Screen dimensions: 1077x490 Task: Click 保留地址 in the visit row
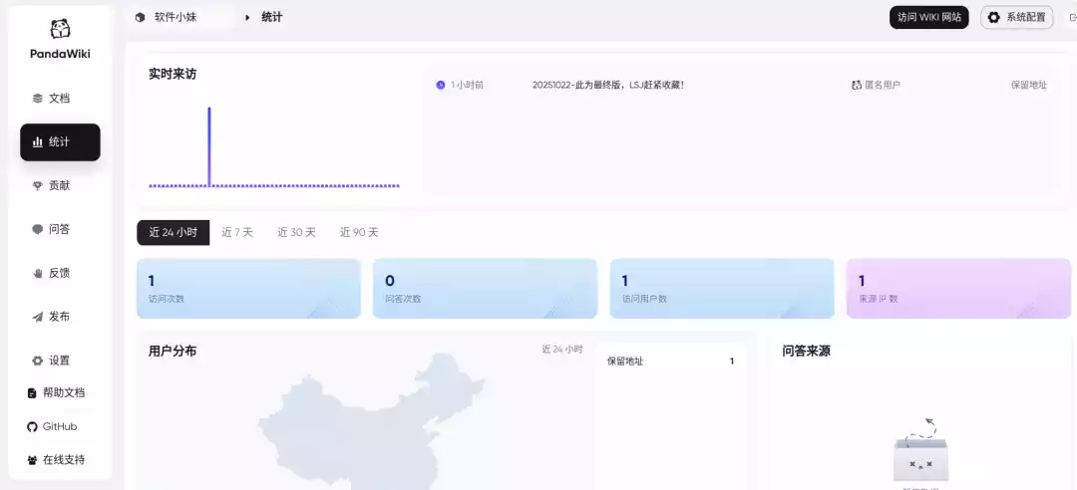(1029, 85)
